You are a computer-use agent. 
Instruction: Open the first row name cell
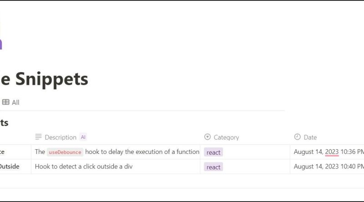click(15, 152)
